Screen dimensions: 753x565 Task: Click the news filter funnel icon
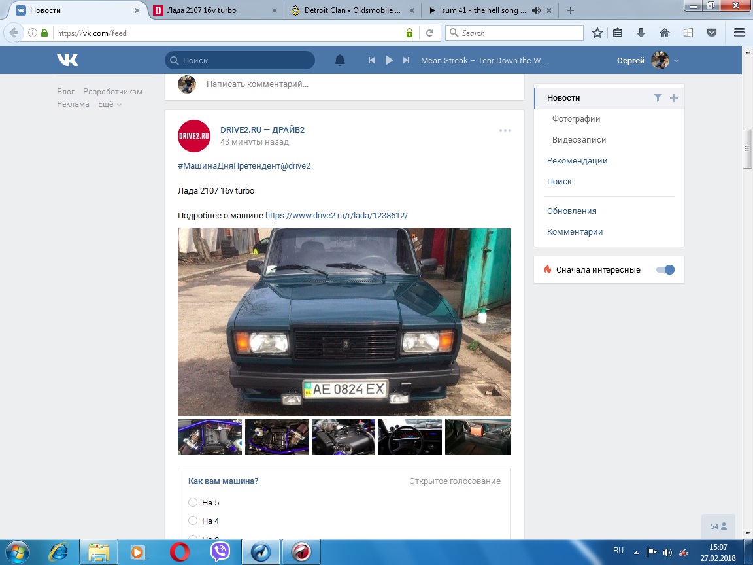point(658,98)
